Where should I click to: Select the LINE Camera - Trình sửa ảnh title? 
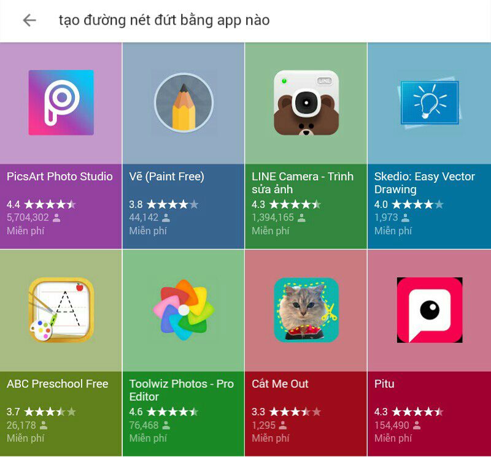[303, 183]
